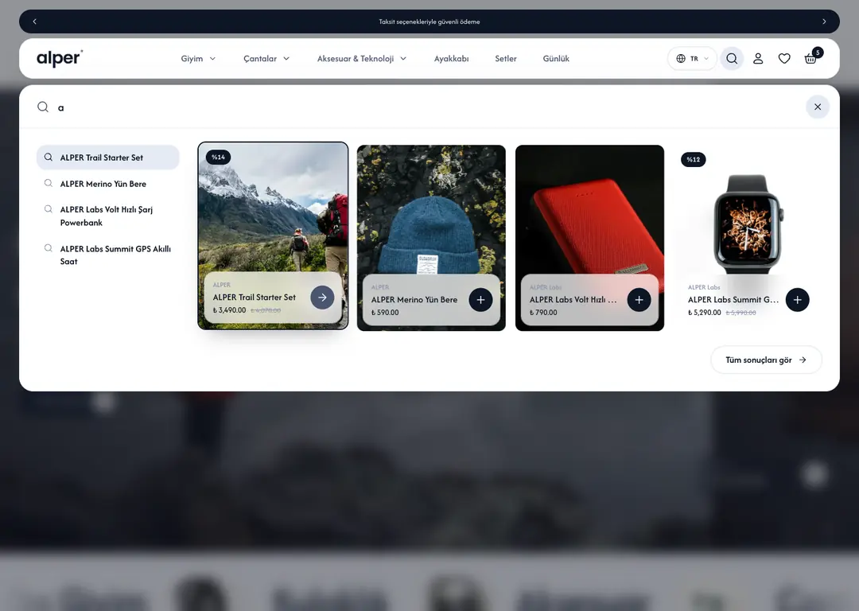
Task: Select suggestion ALPER Labs Volt Hızlı Şarj Powerbank
Action: point(108,216)
